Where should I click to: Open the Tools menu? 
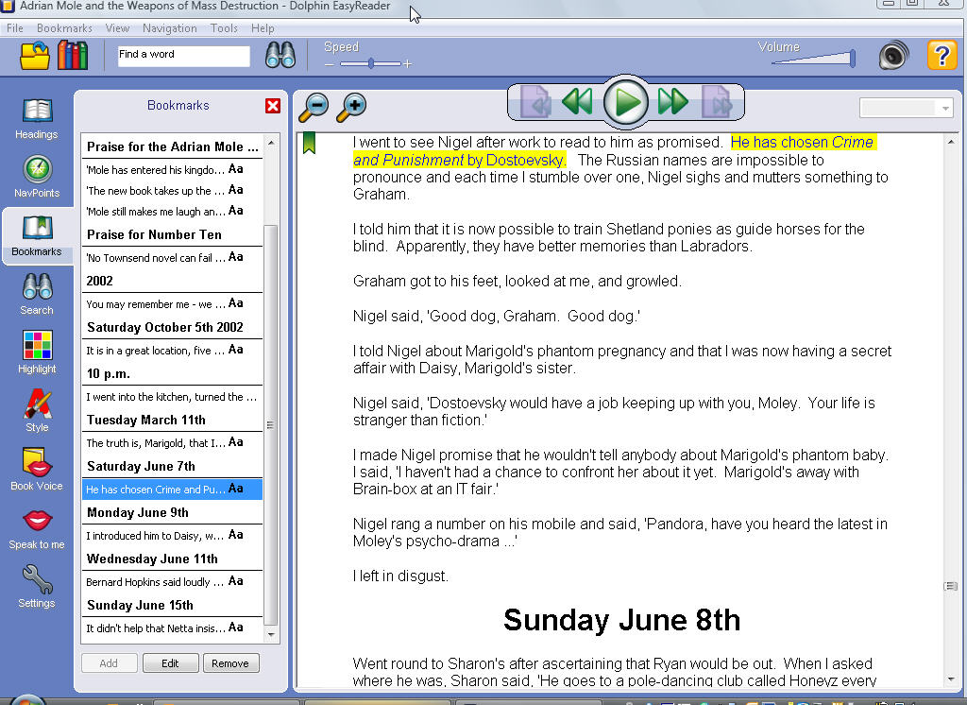tap(224, 28)
